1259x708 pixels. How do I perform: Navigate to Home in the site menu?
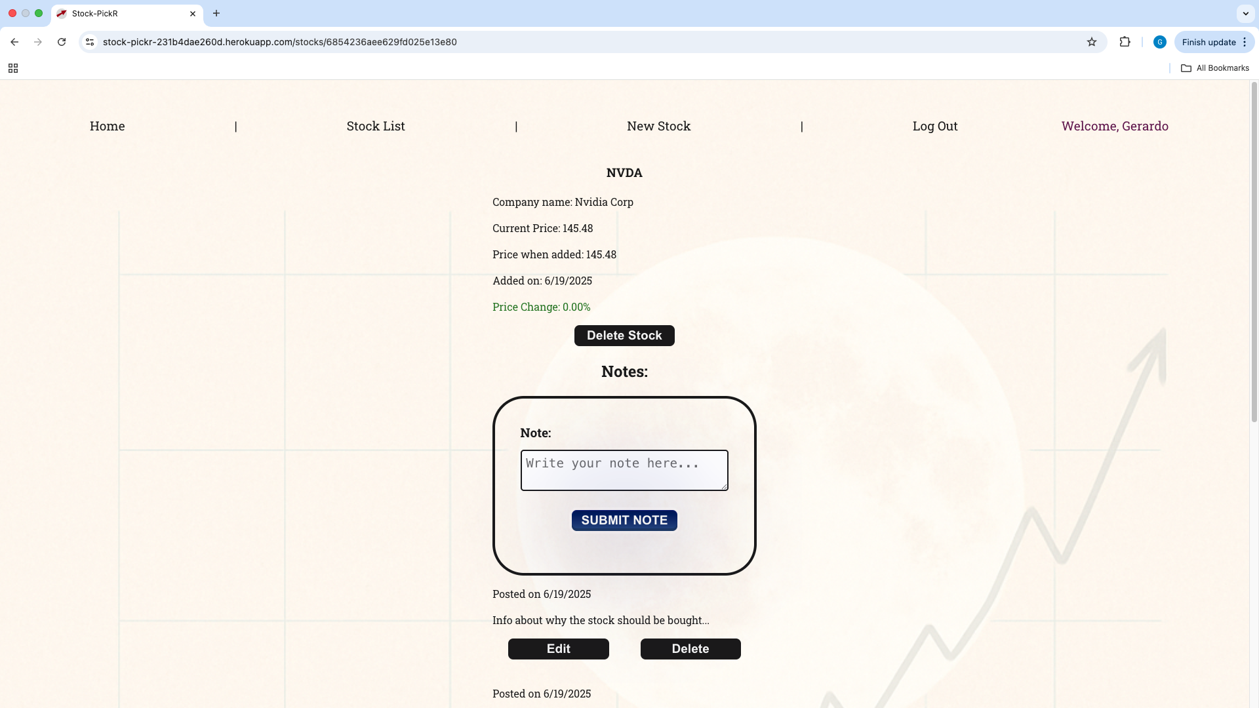(x=108, y=126)
